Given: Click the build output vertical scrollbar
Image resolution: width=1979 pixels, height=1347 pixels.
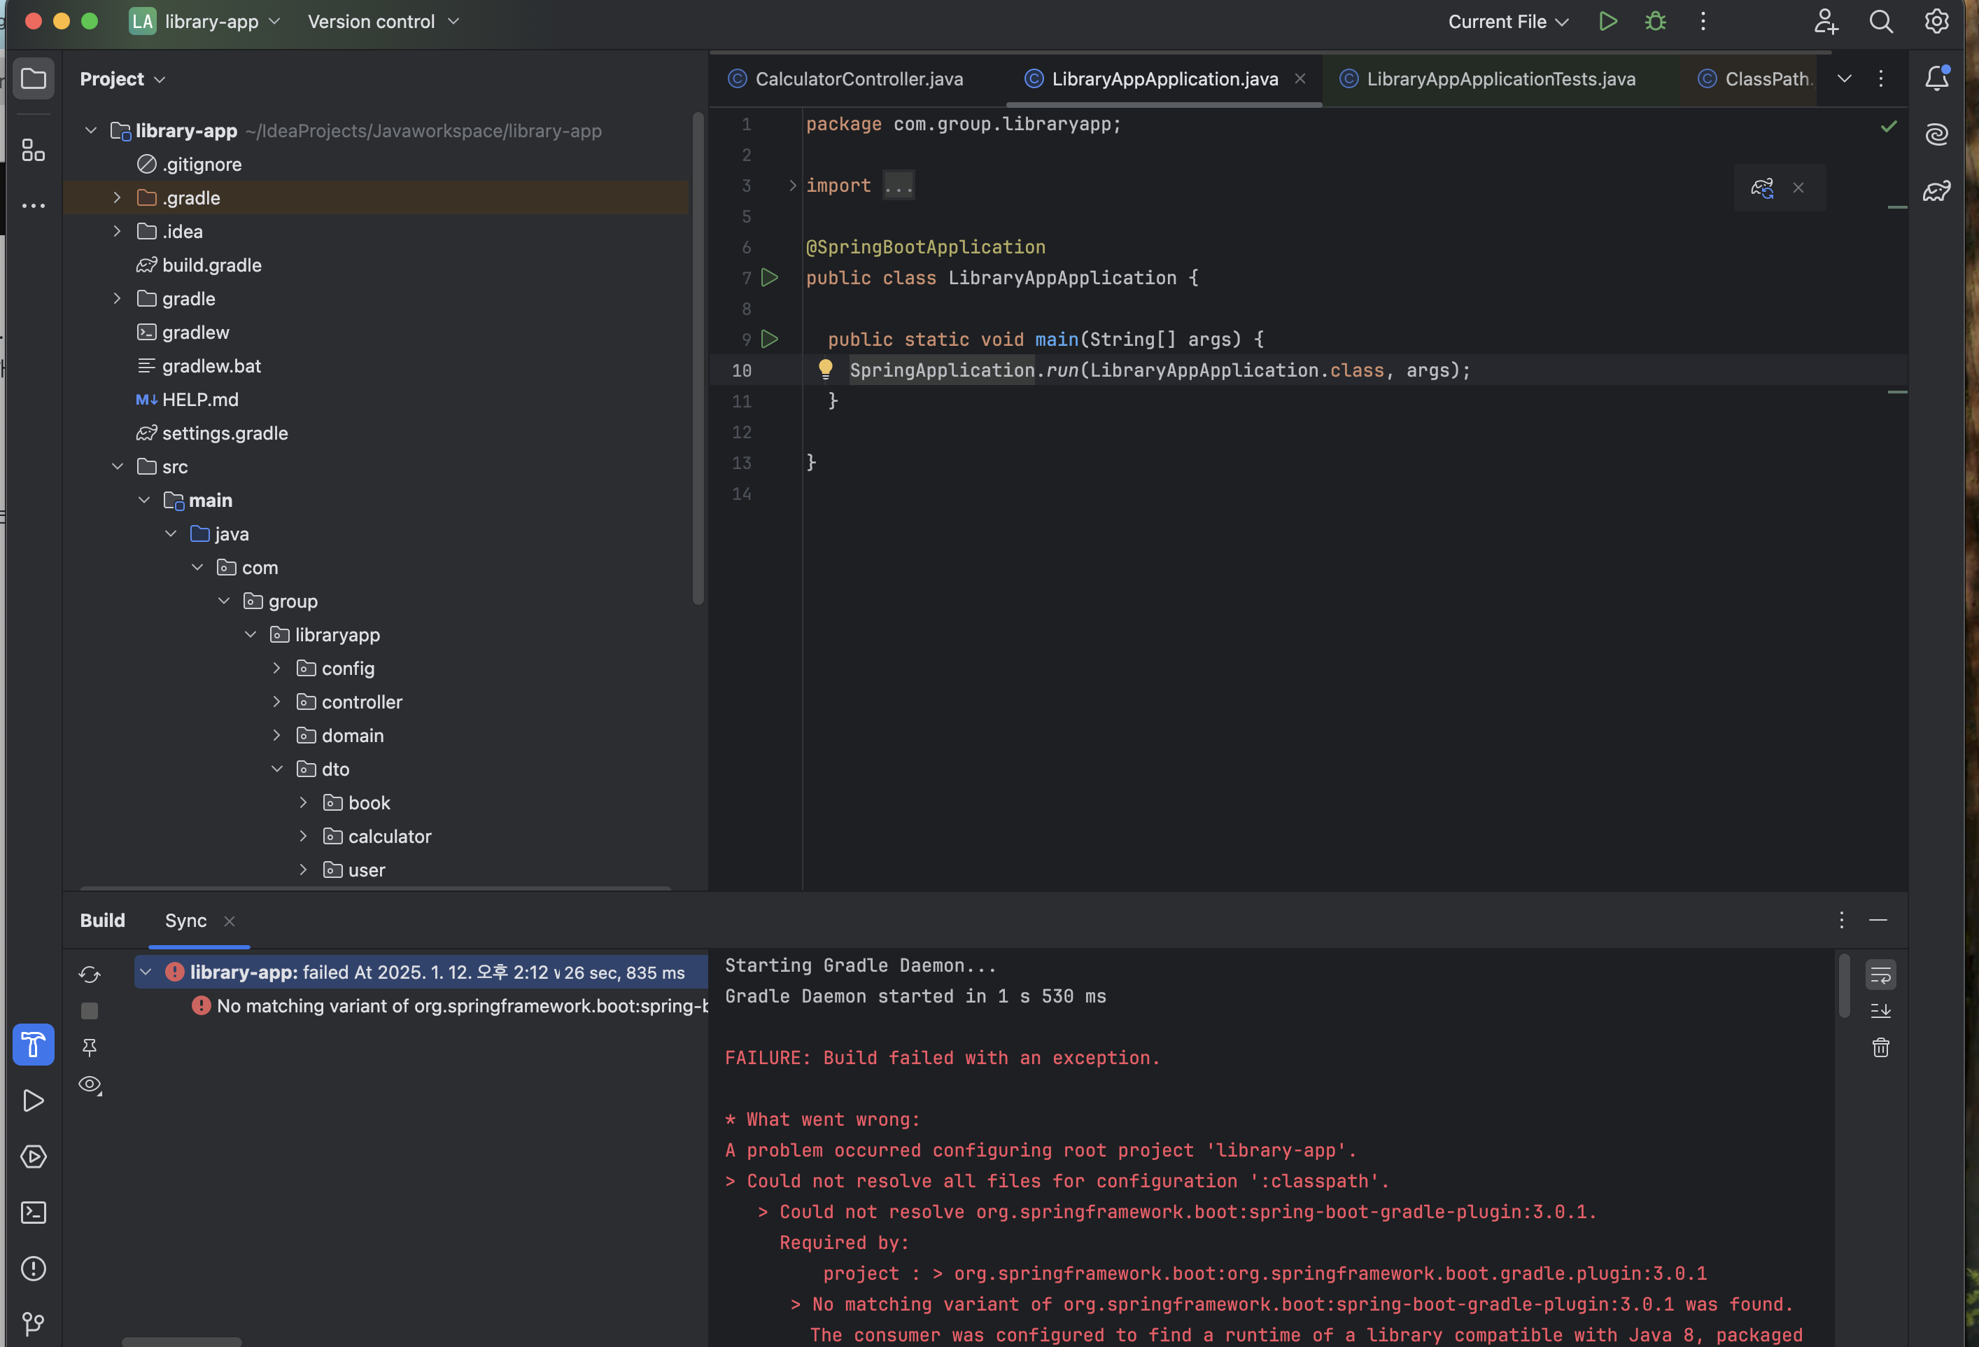Looking at the screenshot, I should pos(1844,986).
